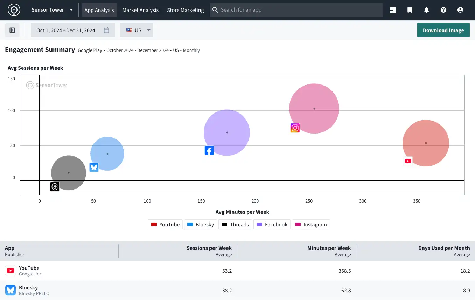Click the Sensor Tower logo icon

(14, 10)
